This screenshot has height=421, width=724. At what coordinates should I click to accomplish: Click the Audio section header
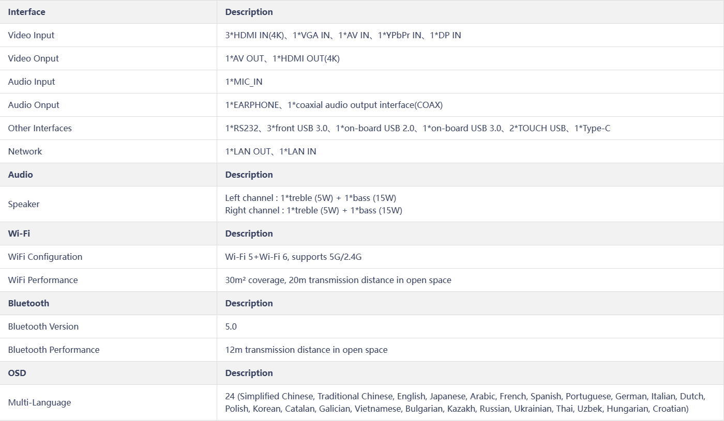coord(21,175)
